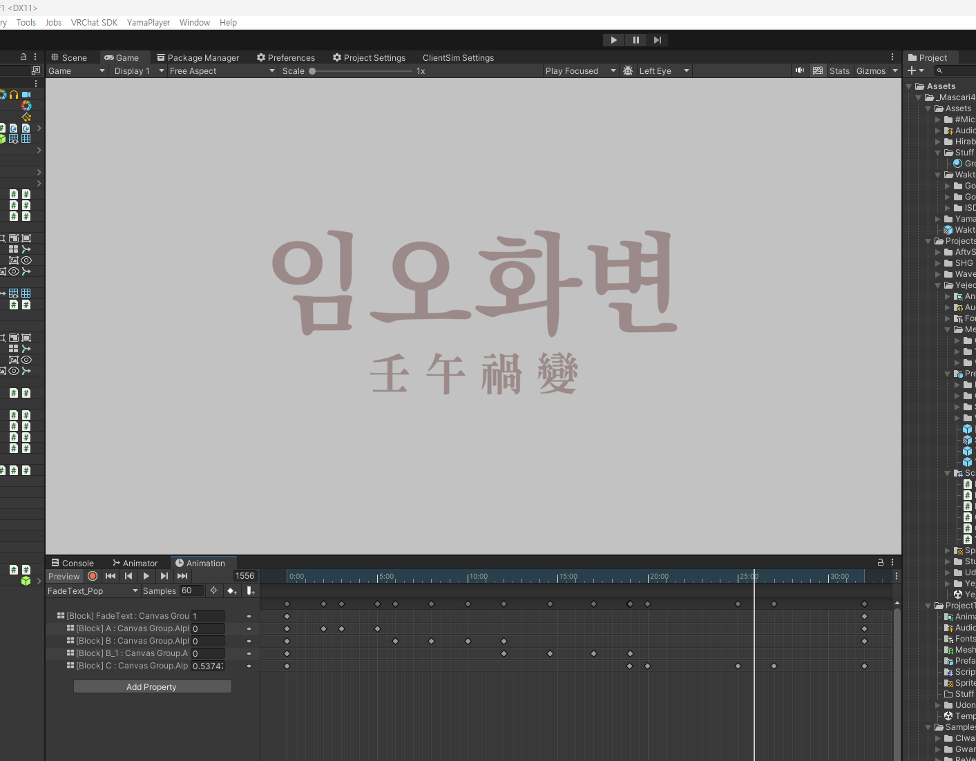
Task: Mute audio in Game view
Action: pyautogui.click(x=800, y=70)
